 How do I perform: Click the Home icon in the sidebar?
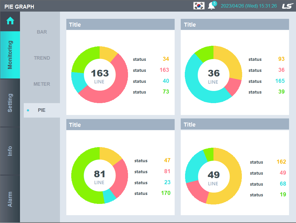10,21
